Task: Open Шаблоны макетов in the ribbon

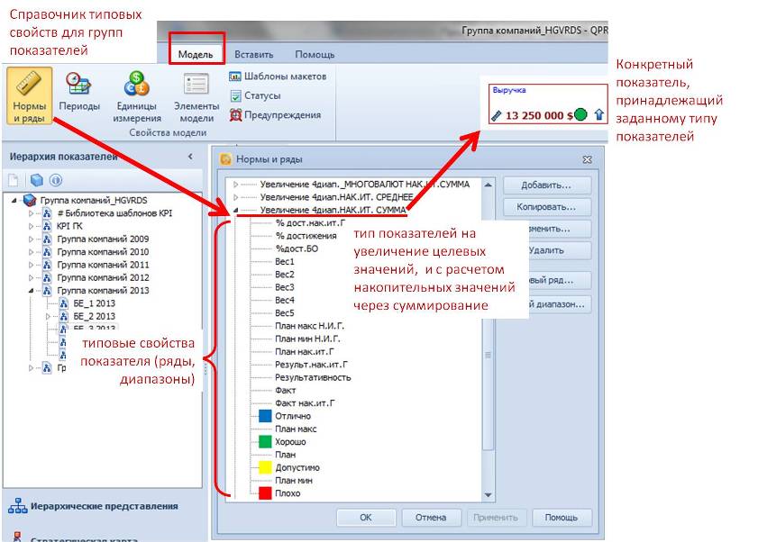Action: [x=278, y=77]
